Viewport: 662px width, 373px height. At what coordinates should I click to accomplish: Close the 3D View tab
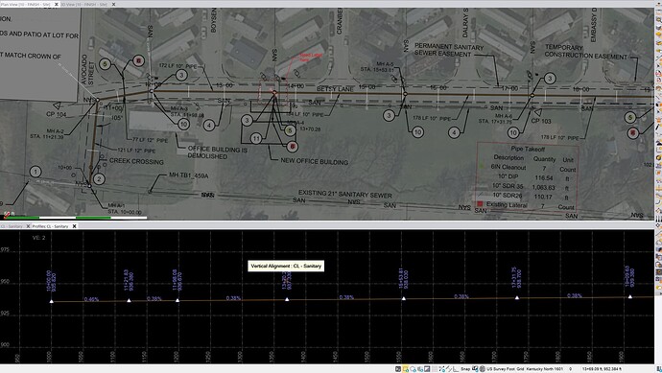(113, 4)
